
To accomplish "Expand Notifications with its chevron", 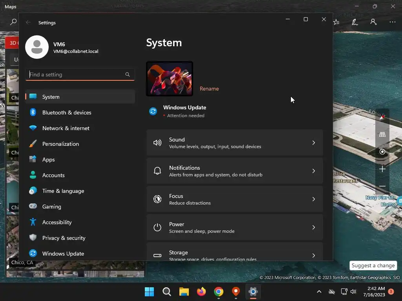I will point(314,171).
